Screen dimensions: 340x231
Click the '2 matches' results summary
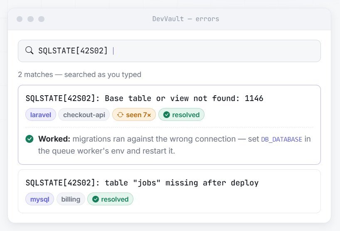coord(79,75)
